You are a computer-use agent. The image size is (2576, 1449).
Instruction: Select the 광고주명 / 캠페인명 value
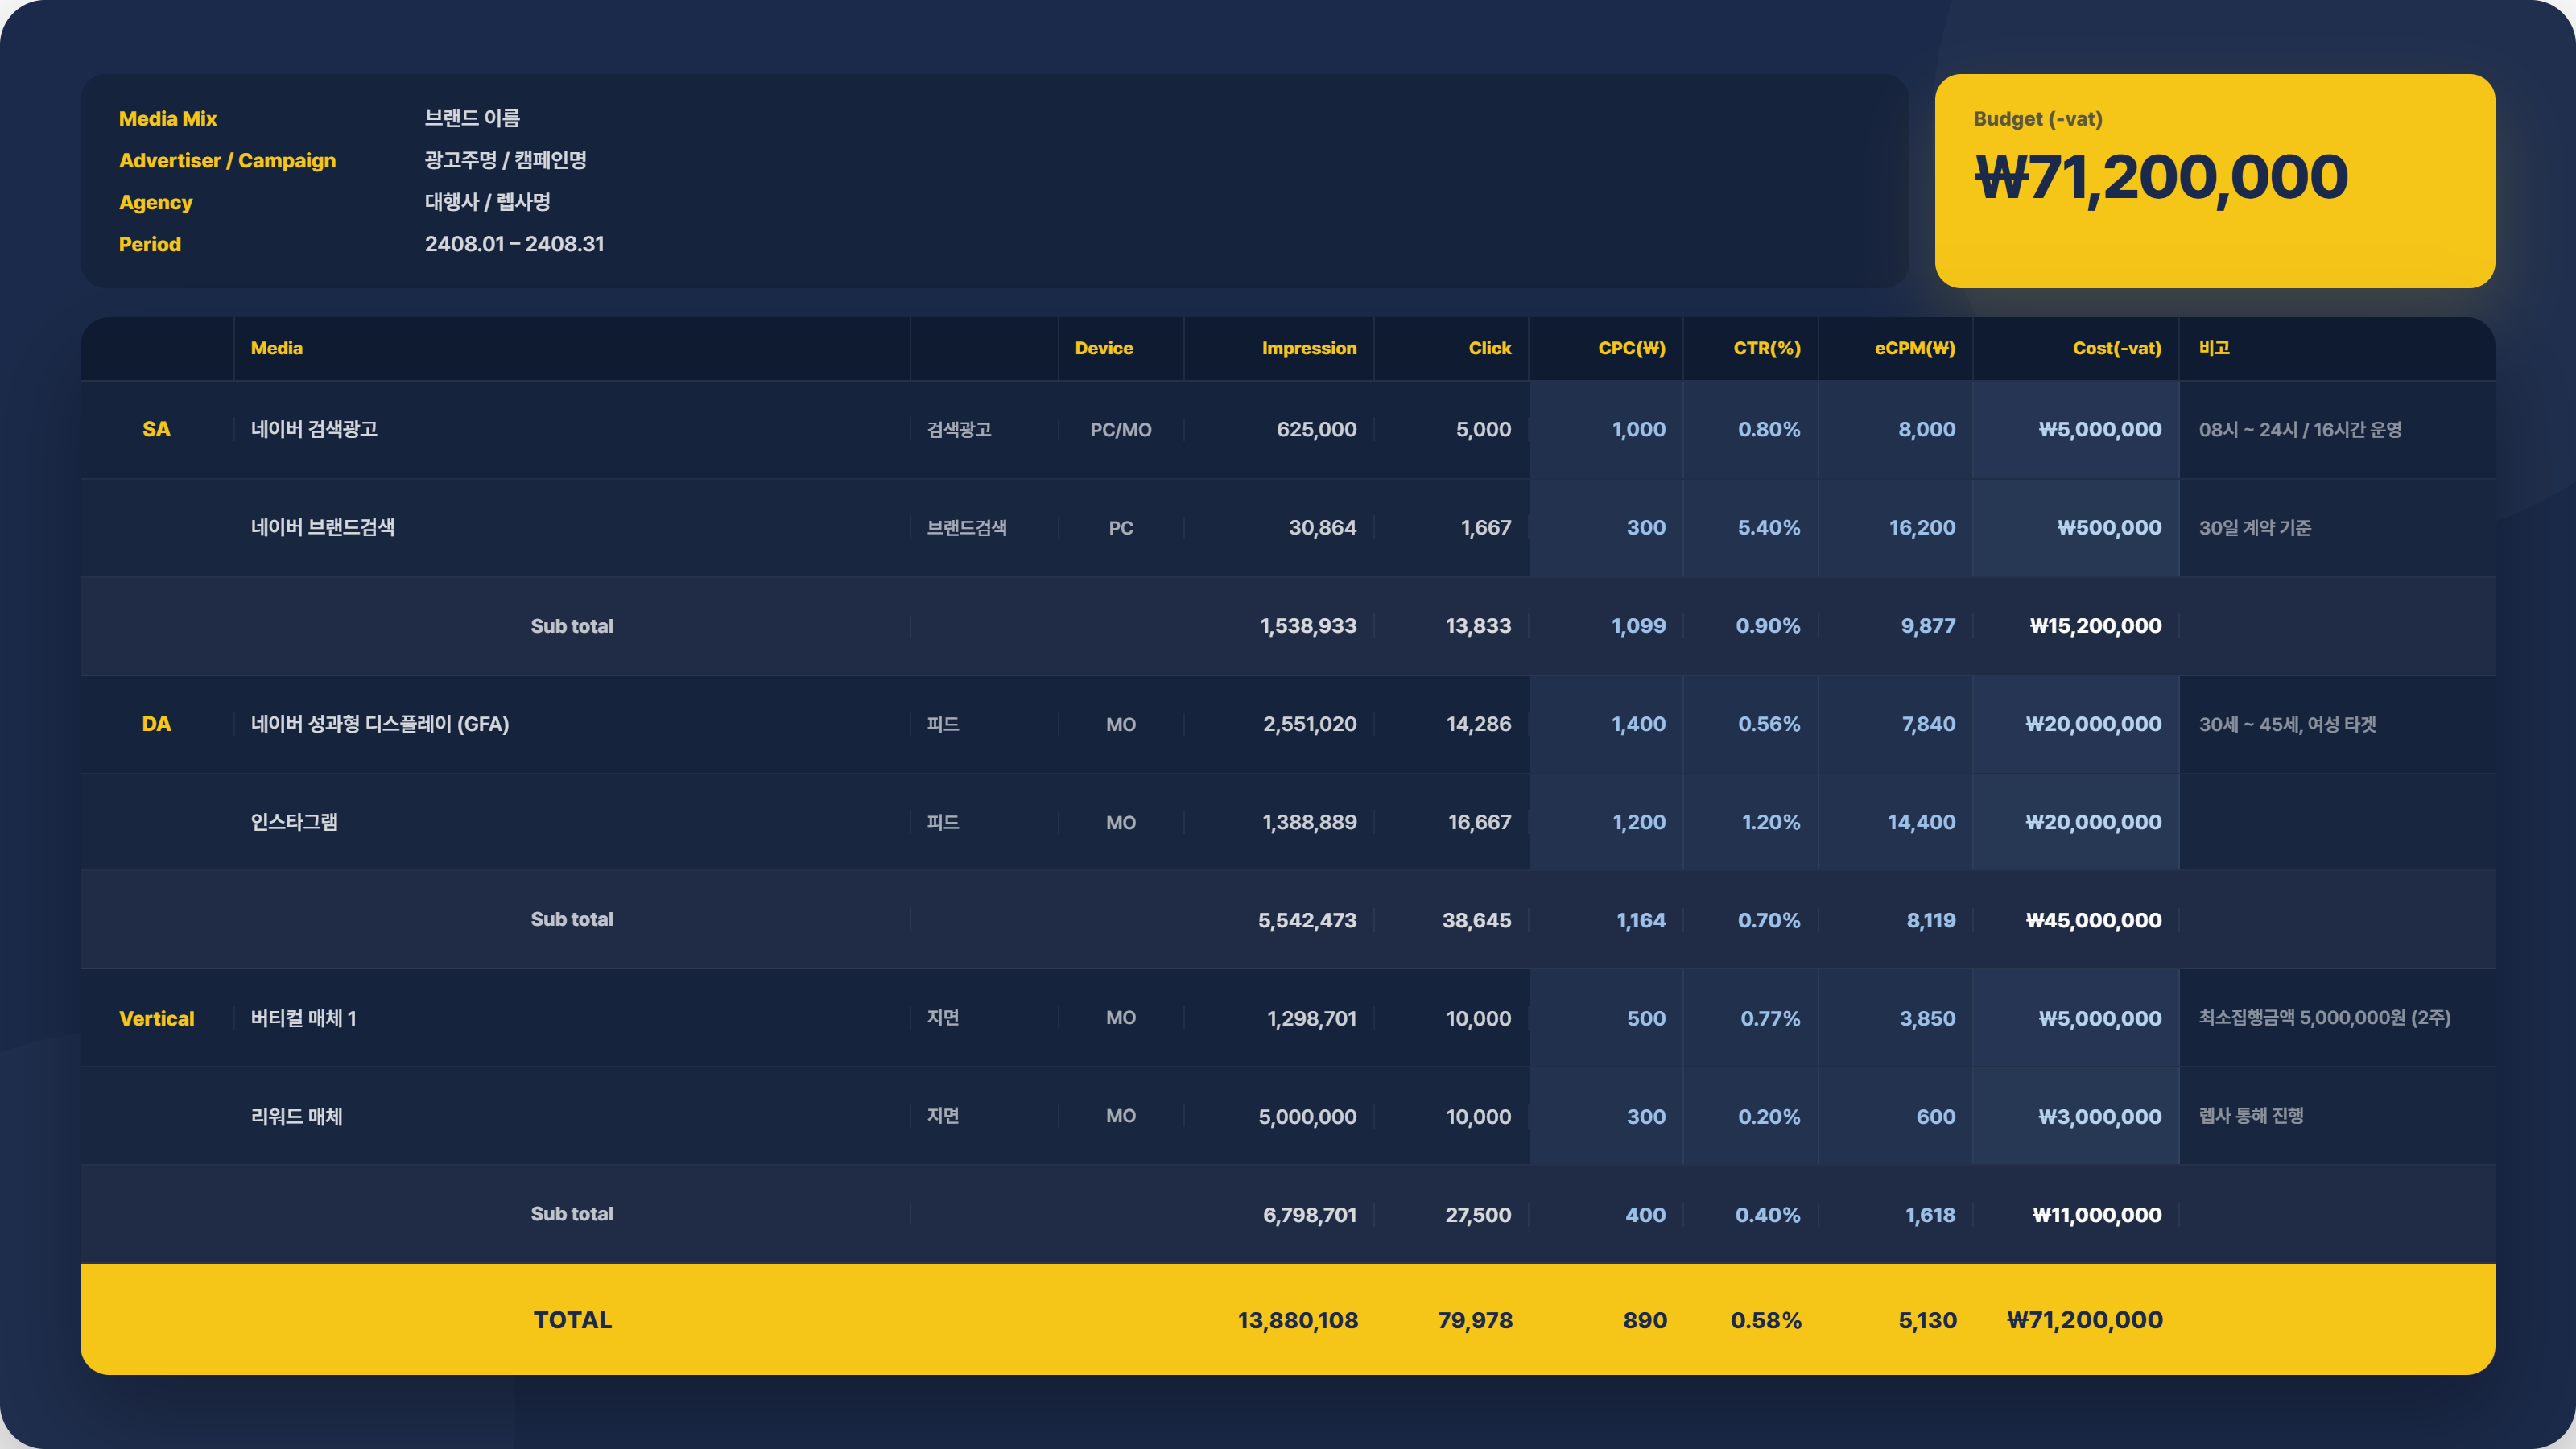[505, 160]
